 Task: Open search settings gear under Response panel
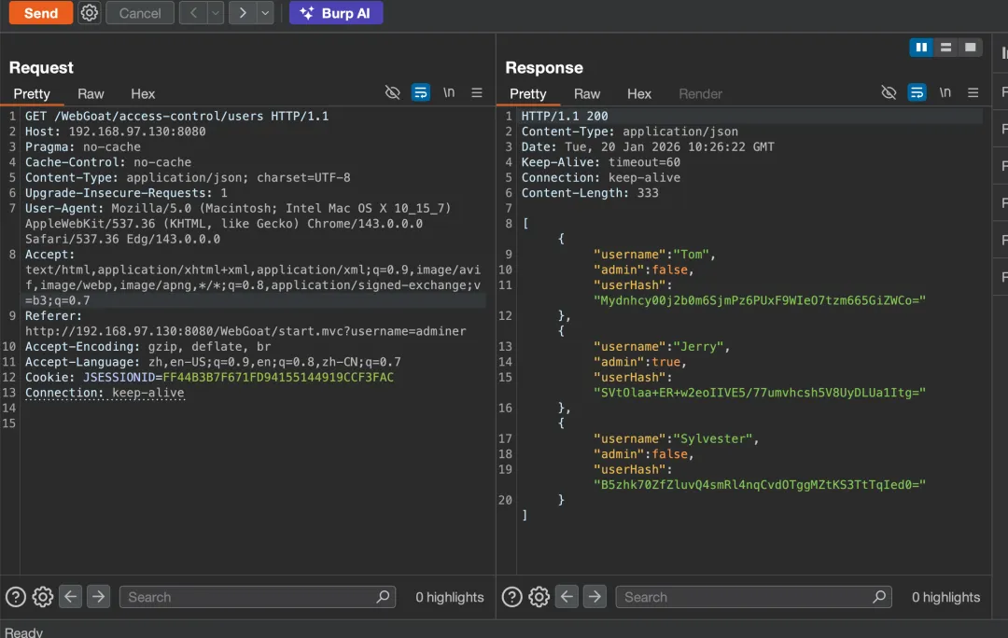539,597
